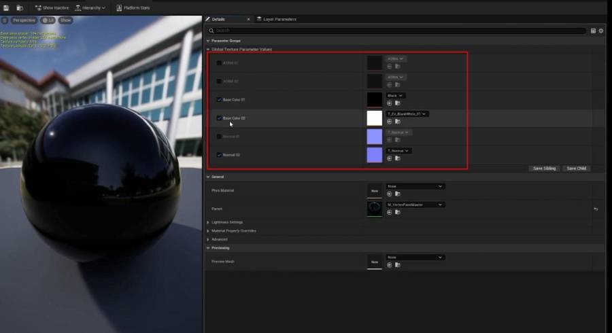The width and height of the screenshot is (612, 333).
Task: Uncheck the Base Color 02 parameter override
Action: point(219,118)
